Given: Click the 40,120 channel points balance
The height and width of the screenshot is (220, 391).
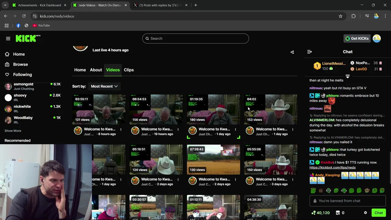Looking at the screenshot, I should (320, 213).
